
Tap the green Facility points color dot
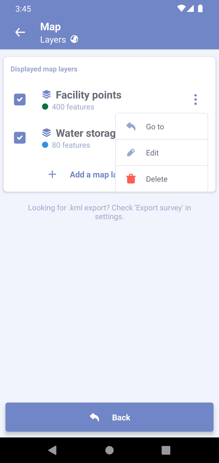(45, 107)
